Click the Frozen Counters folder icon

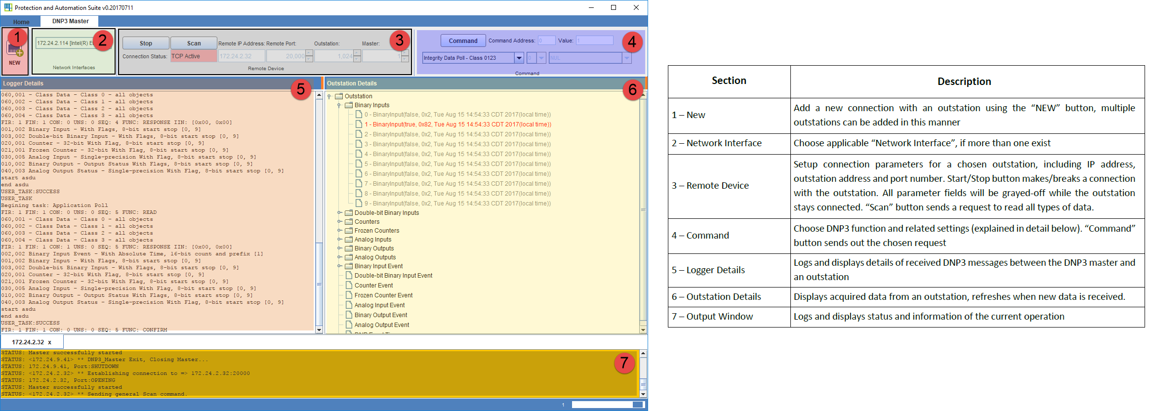[349, 231]
